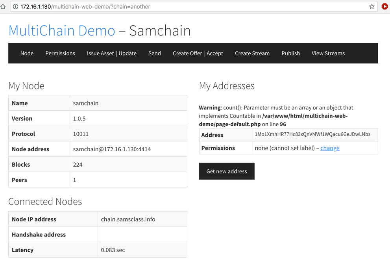390x260 pixels.
Task: Select node address samchain@172.16.1.130:4414
Action: coord(112,149)
